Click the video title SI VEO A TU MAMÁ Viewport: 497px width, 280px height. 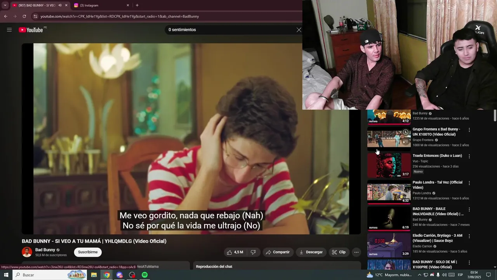tap(94, 241)
